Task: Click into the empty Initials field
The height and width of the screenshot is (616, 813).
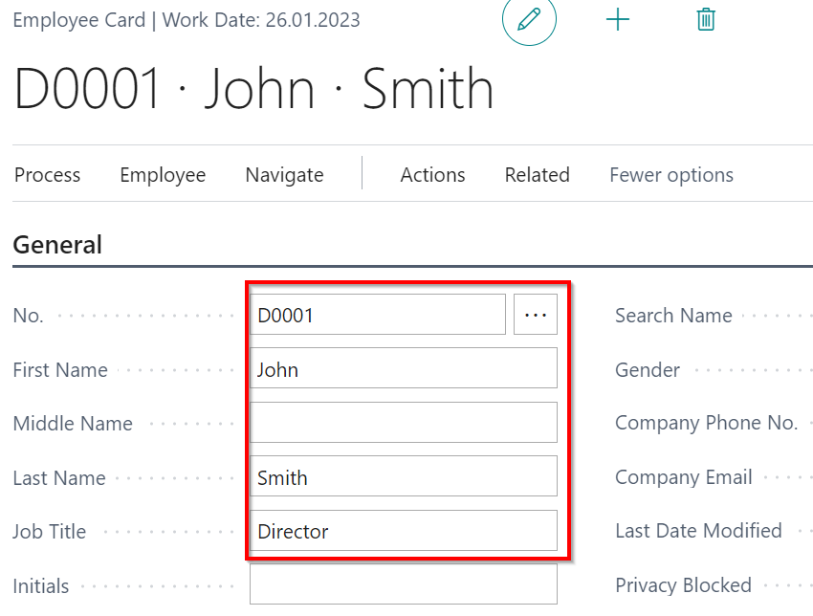Action: 404,584
